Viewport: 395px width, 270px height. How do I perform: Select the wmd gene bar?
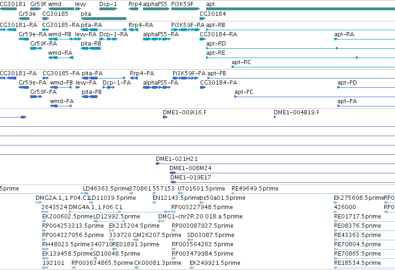tap(61, 9)
